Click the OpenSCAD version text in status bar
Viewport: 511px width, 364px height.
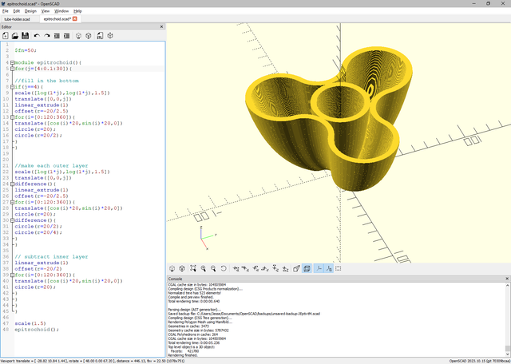pyautogui.click(x=480, y=361)
